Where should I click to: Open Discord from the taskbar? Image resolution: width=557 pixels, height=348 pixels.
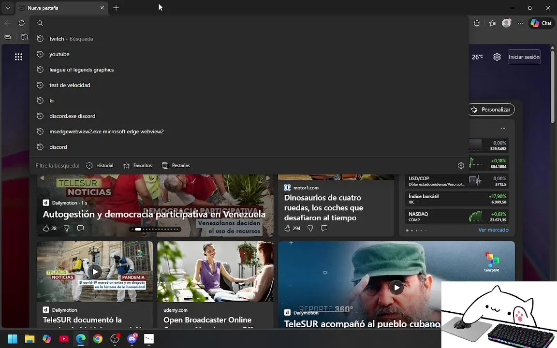coord(132,339)
